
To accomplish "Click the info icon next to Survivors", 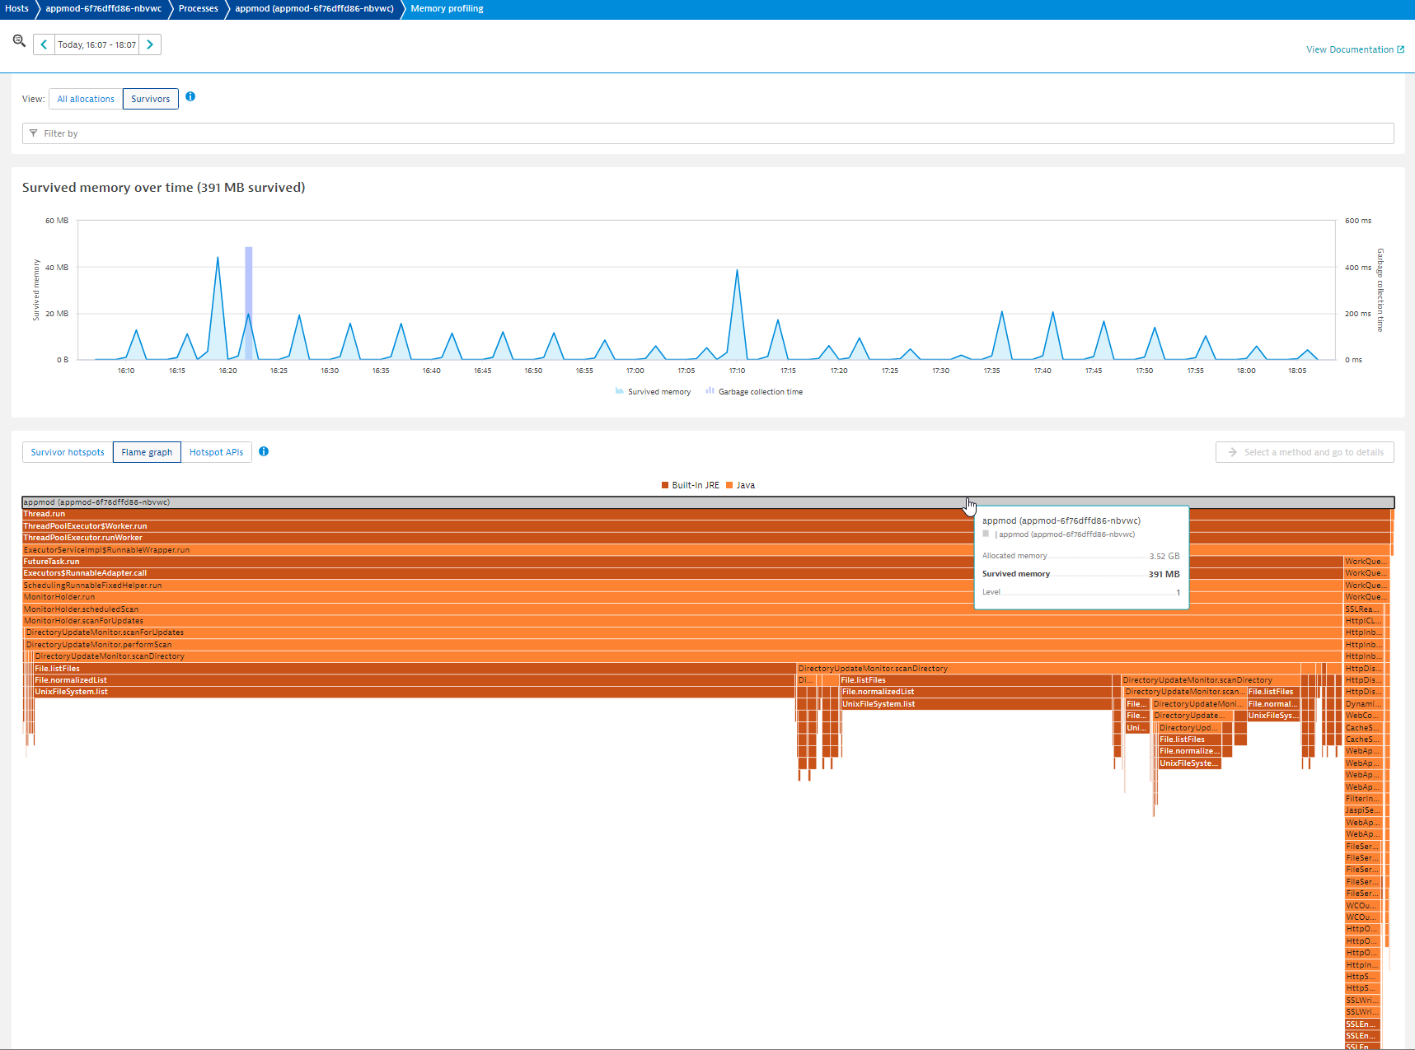I will pyautogui.click(x=190, y=97).
